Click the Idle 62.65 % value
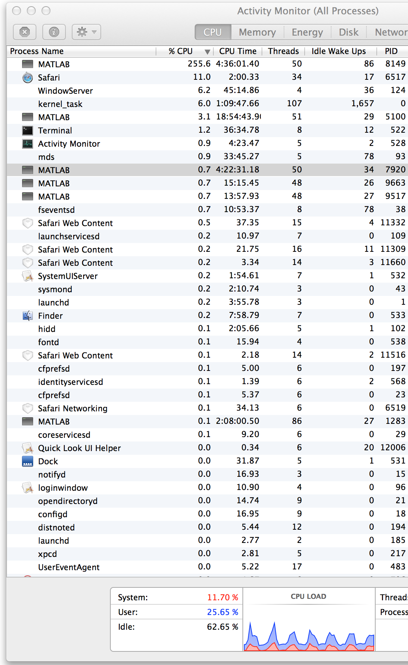 (x=223, y=627)
